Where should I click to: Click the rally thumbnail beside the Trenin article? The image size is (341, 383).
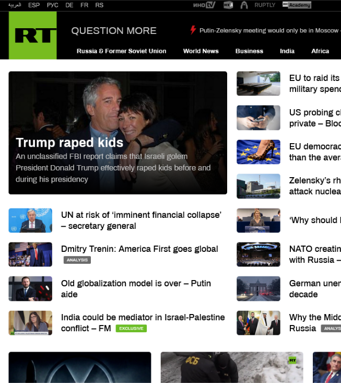30,254
